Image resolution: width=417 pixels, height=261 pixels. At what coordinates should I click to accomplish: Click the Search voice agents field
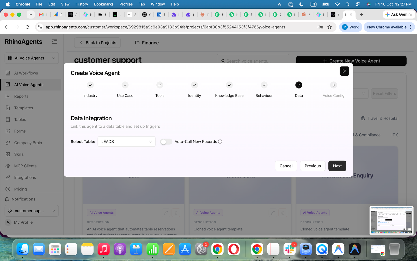point(253,61)
